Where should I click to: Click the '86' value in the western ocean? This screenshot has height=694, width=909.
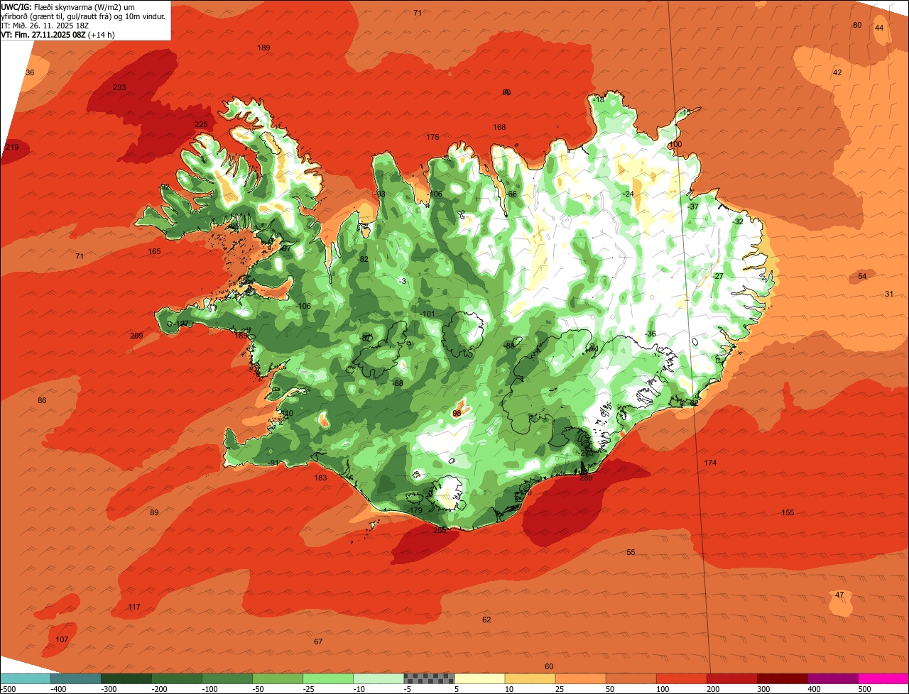[x=42, y=400]
